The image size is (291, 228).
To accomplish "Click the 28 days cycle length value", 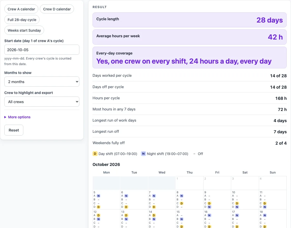I will coord(269,20).
